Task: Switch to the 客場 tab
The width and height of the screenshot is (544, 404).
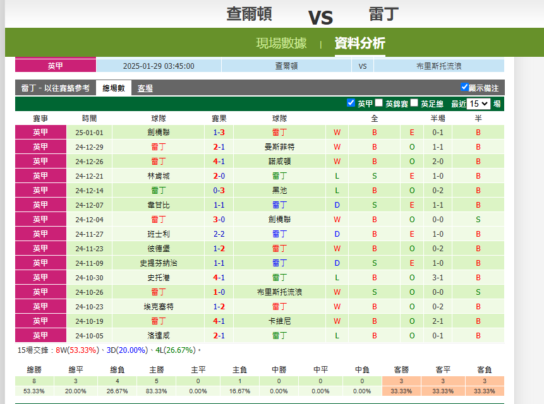Action: click(x=145, y=88)
